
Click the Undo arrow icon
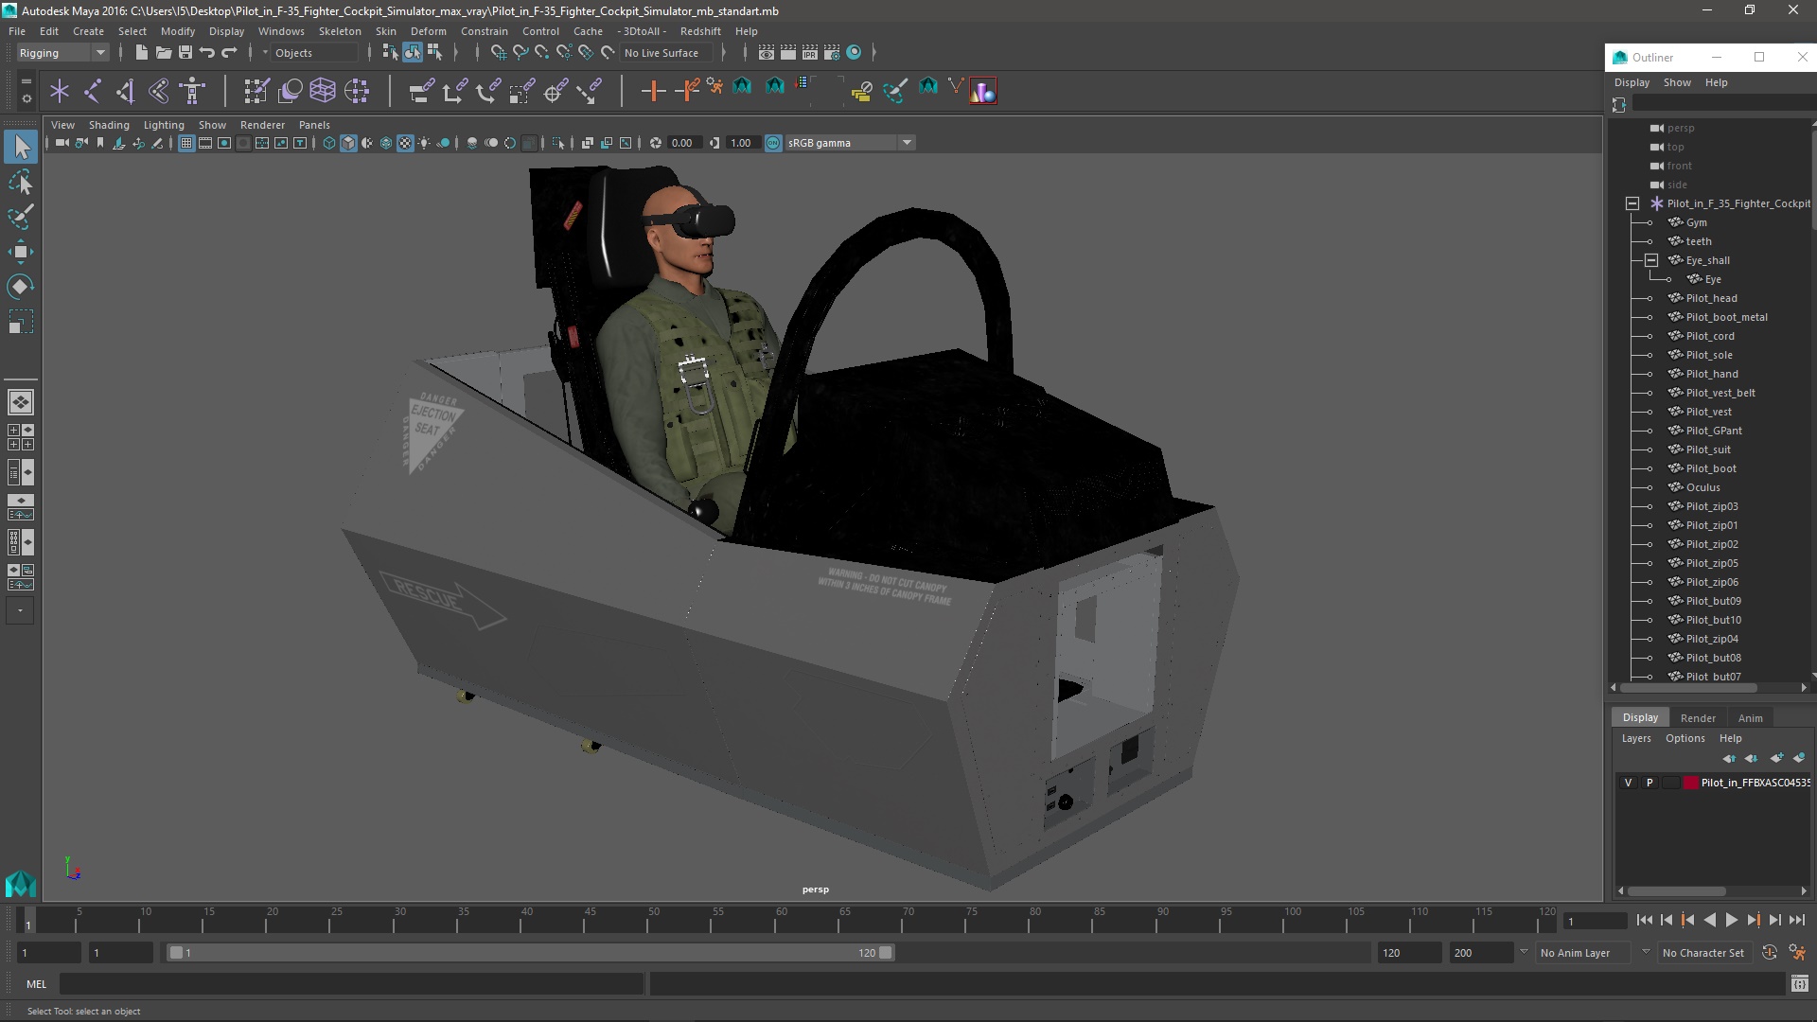[207, 53]
